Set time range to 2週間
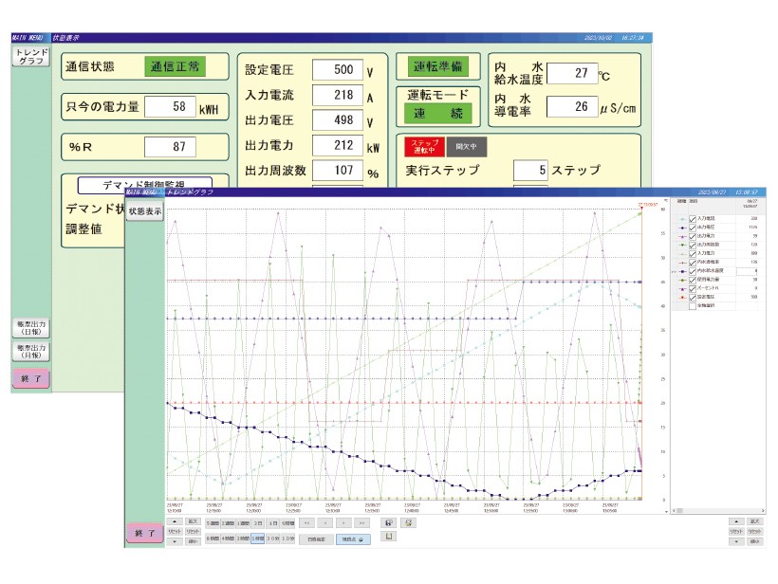Image resolution: width=778 pixels, height=584 pixels. pos(228,523)
